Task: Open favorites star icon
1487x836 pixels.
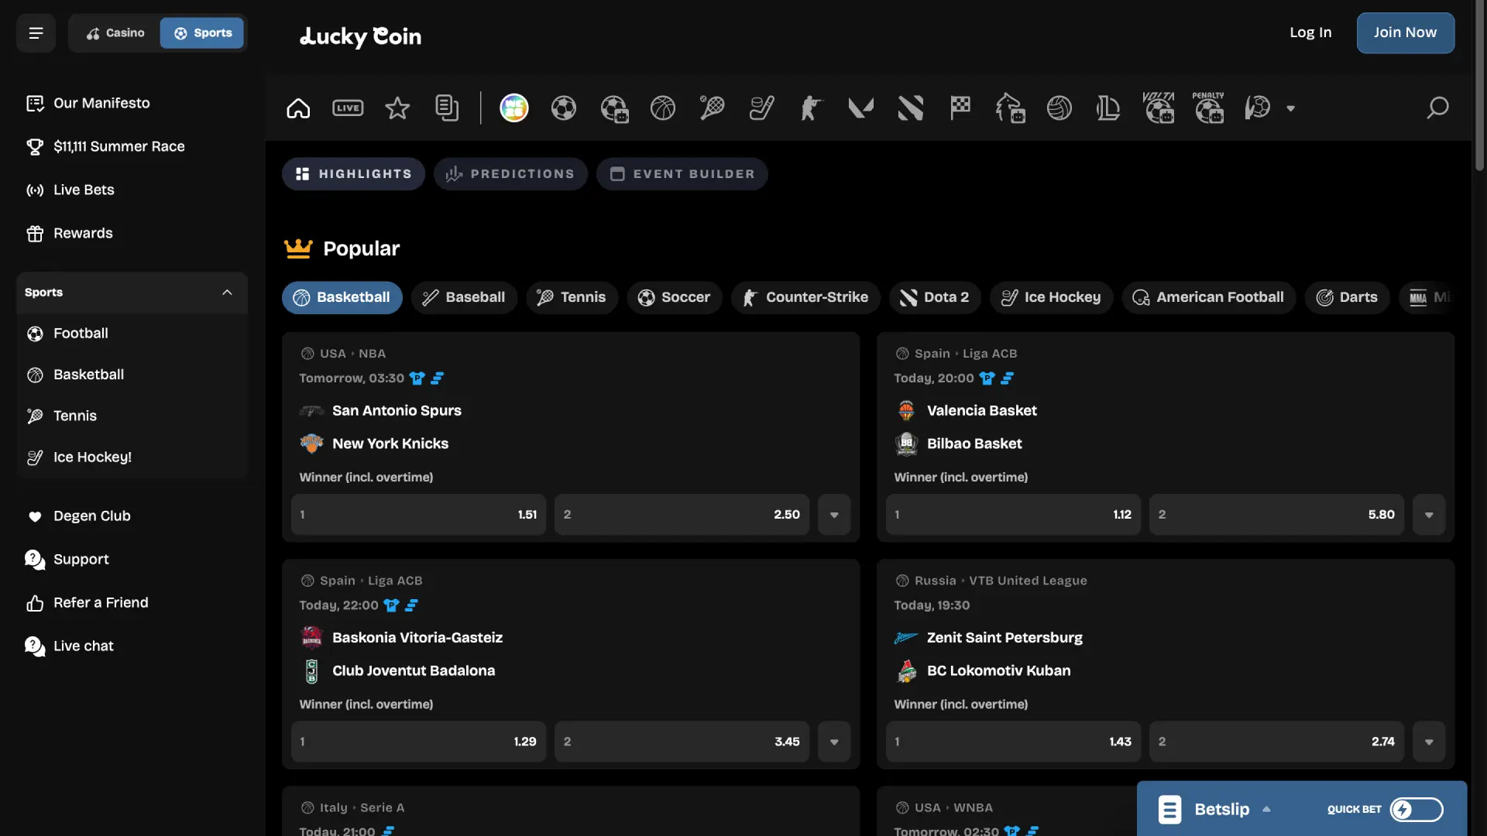Action: pyautogui.click(x=397, y=108)
